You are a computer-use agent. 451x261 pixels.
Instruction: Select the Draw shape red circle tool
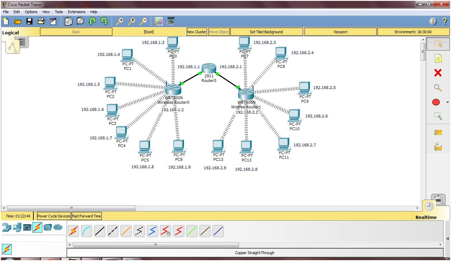tap(436, 102)
